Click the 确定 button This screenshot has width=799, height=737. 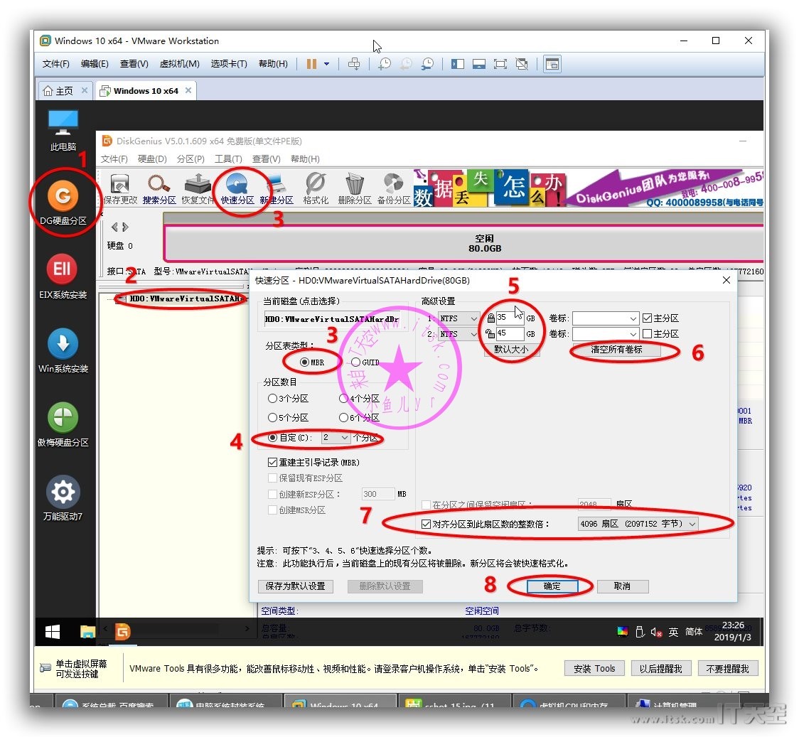(552, 586)
